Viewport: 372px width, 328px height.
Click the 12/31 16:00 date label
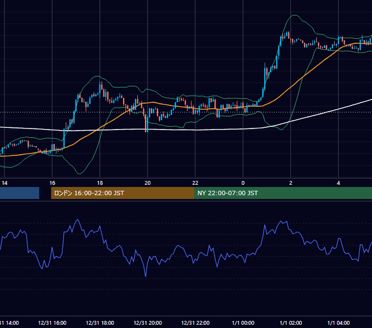pos(52,323)
